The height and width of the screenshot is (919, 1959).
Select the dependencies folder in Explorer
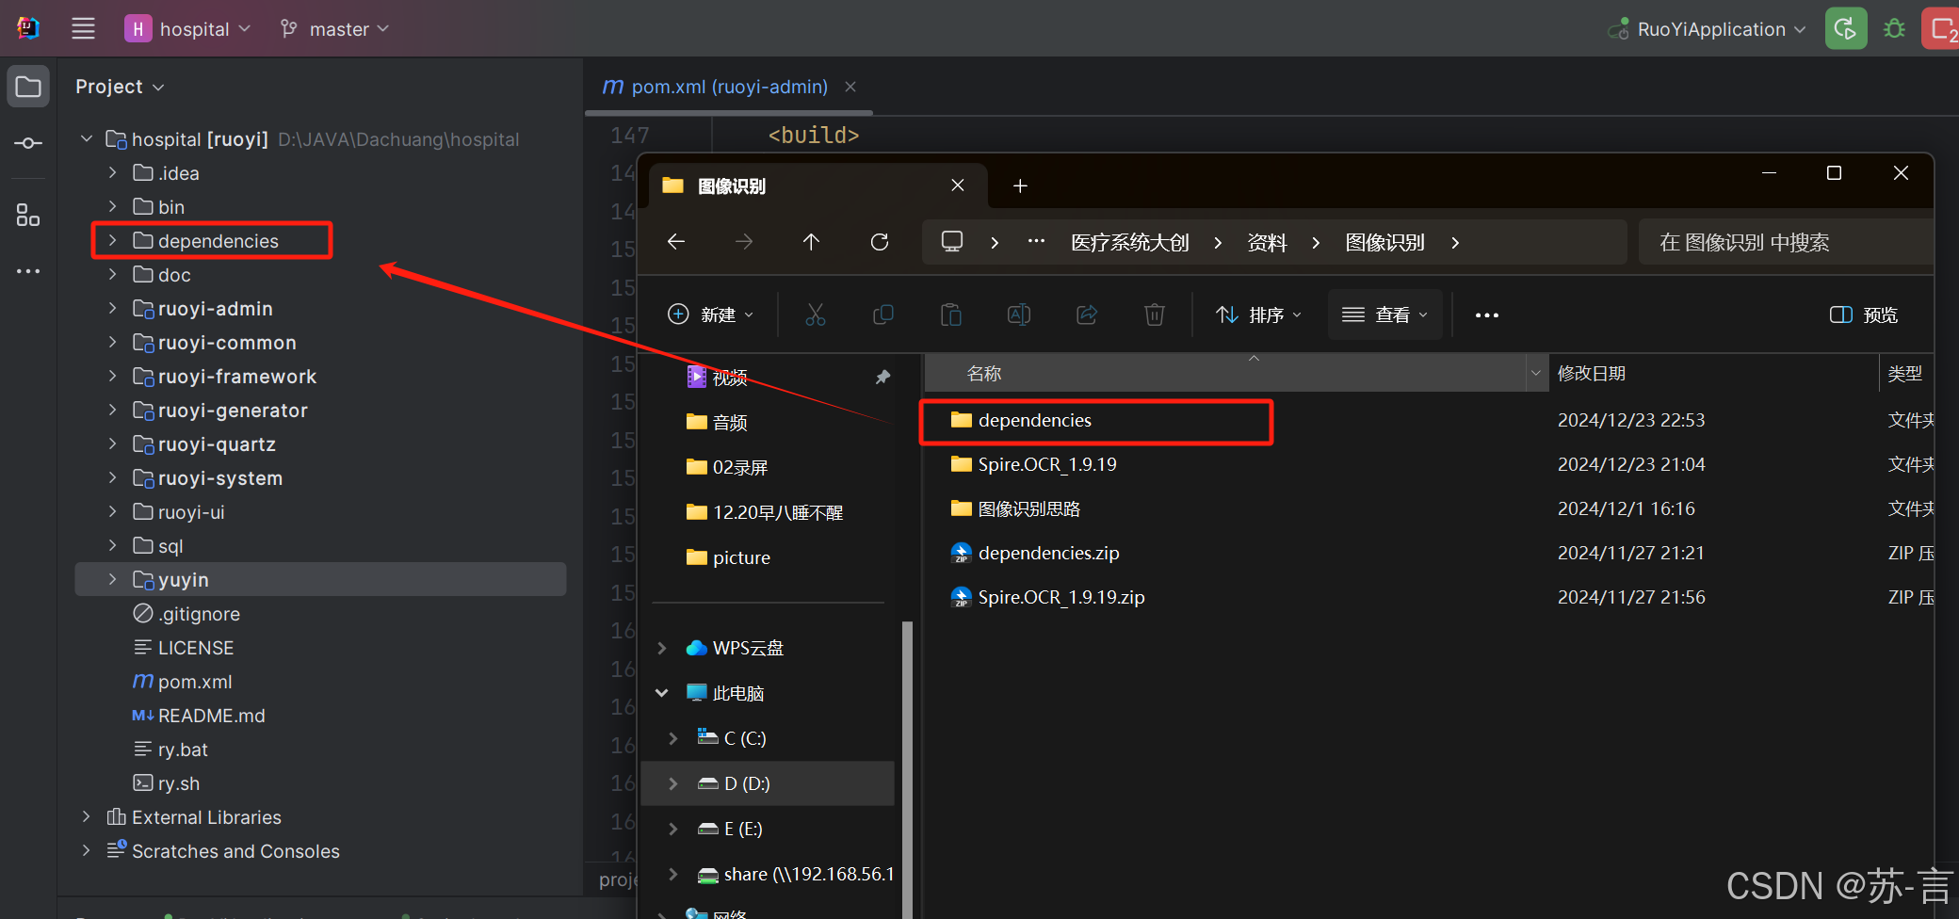click(1034, 420)
